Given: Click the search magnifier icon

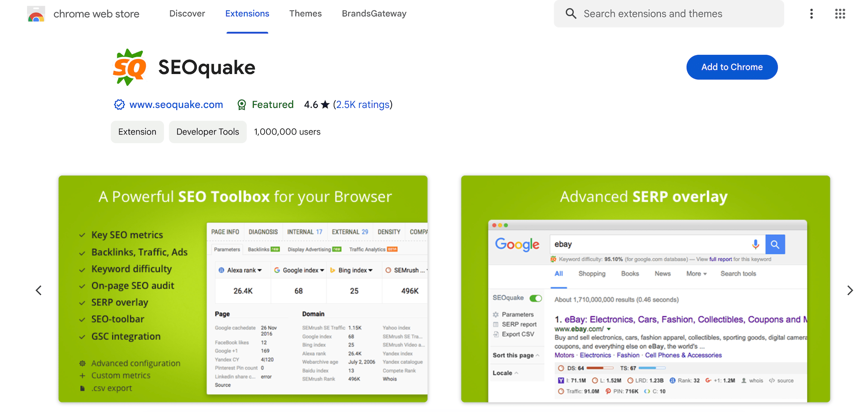Looking at the screenshot, I should pyautogui.click(x=571, y=14).
